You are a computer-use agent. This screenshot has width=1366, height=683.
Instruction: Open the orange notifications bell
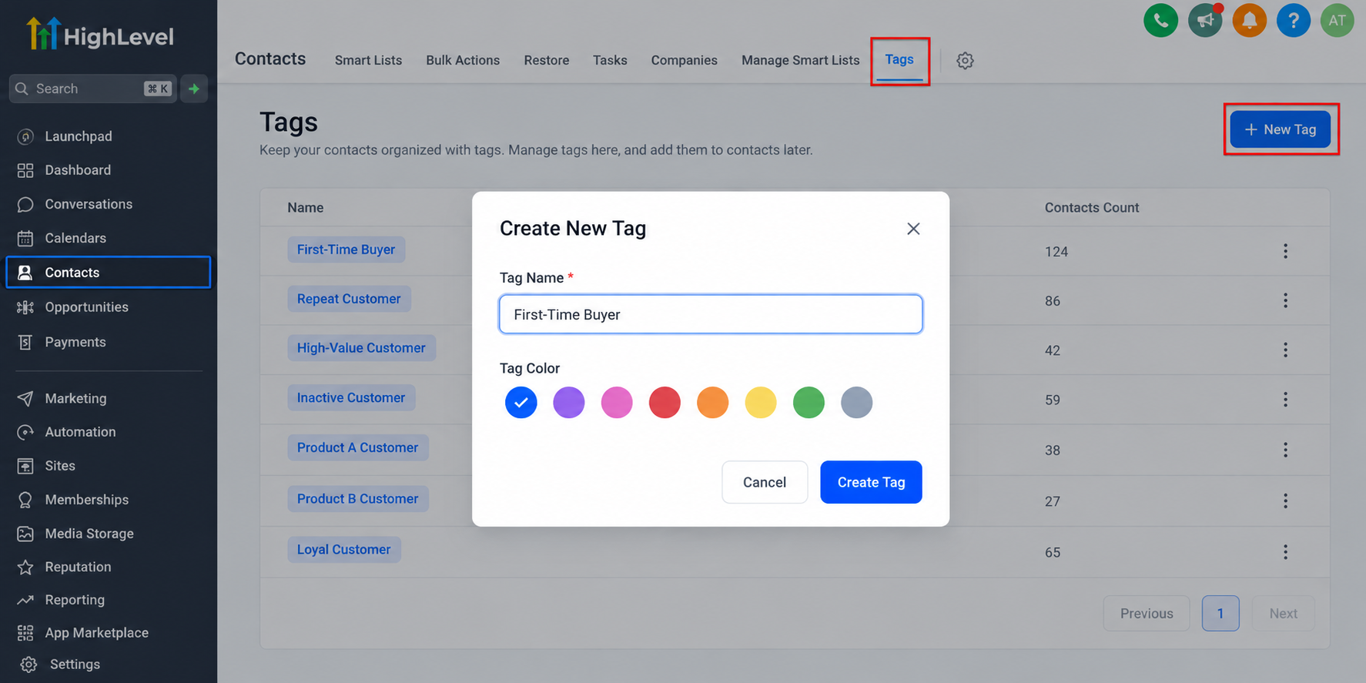click(1249, 21)
